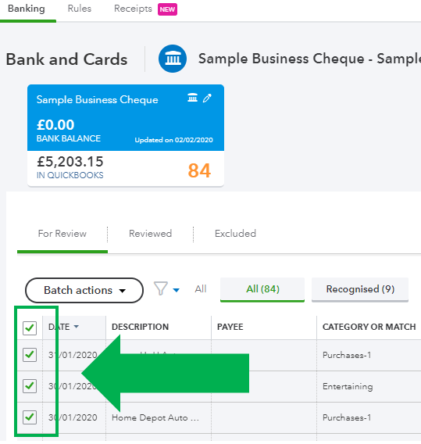421x444 pixels.
Task: Switch to the Excluded tab
Action: [x=235, y=233]
